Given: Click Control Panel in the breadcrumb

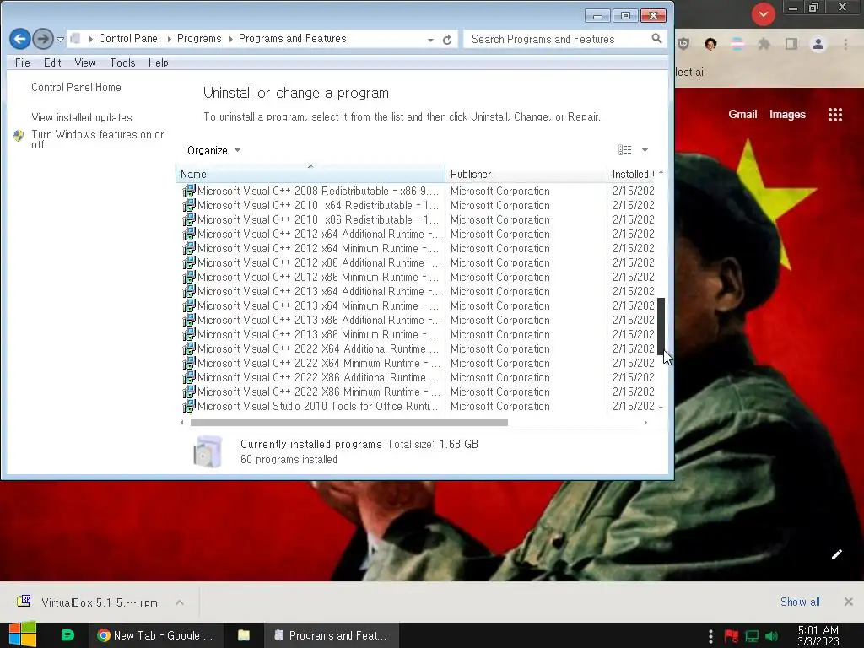Looking at the screenshot, I should (x=129, y=39).
